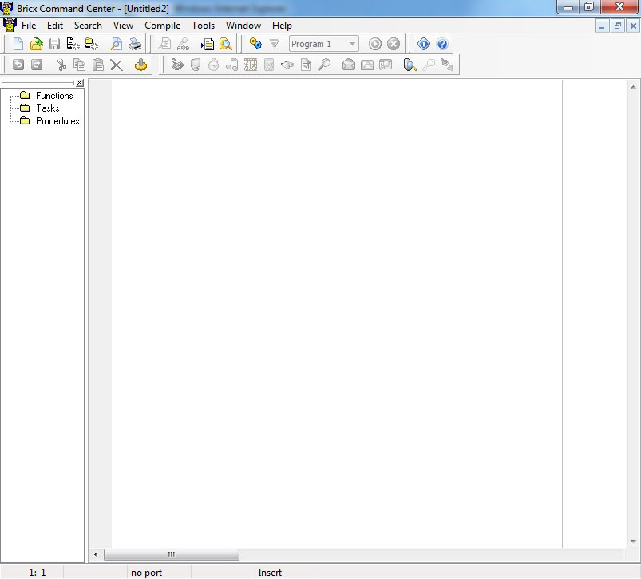Open the brick piano music note tool
641x579 pixels.
231,65
